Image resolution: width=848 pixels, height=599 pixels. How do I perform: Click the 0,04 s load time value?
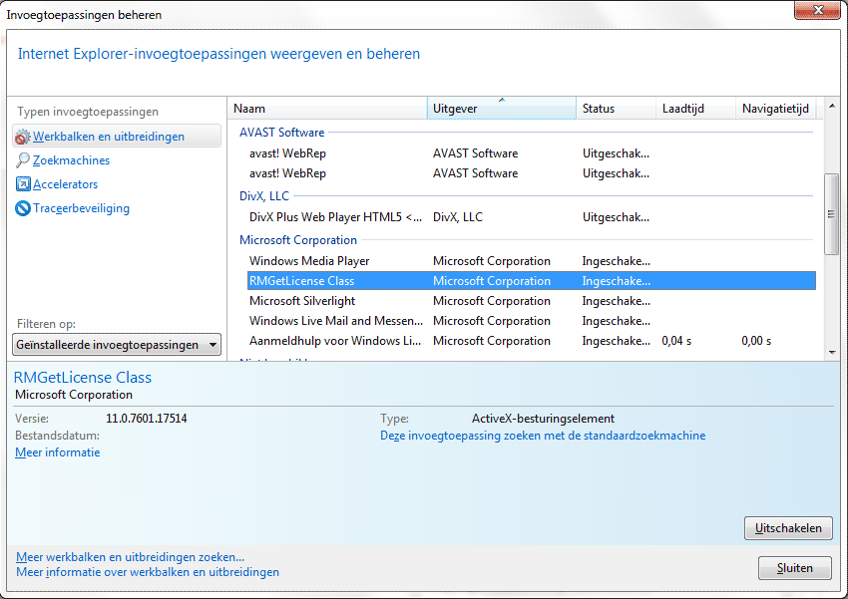point(676,341)
